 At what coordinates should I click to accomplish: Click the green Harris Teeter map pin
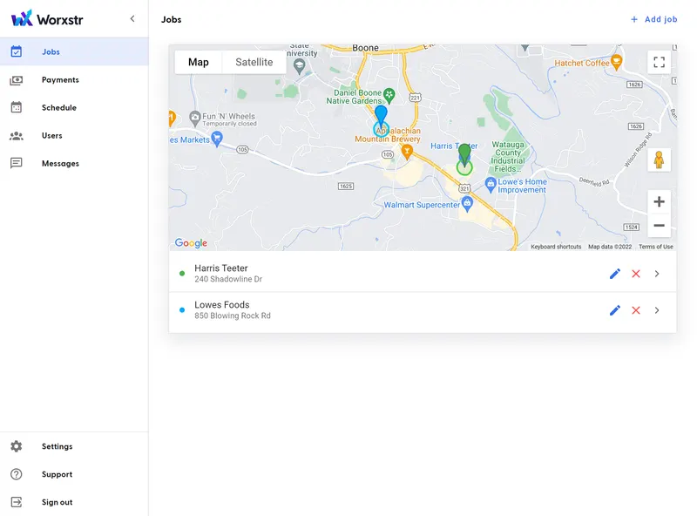464,155
